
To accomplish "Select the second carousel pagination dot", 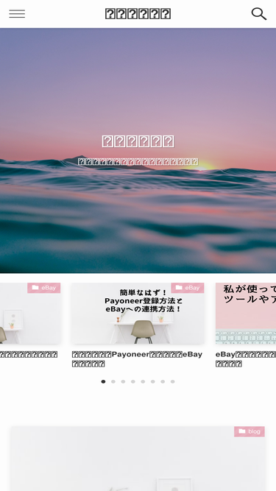I will click(113, 381).
